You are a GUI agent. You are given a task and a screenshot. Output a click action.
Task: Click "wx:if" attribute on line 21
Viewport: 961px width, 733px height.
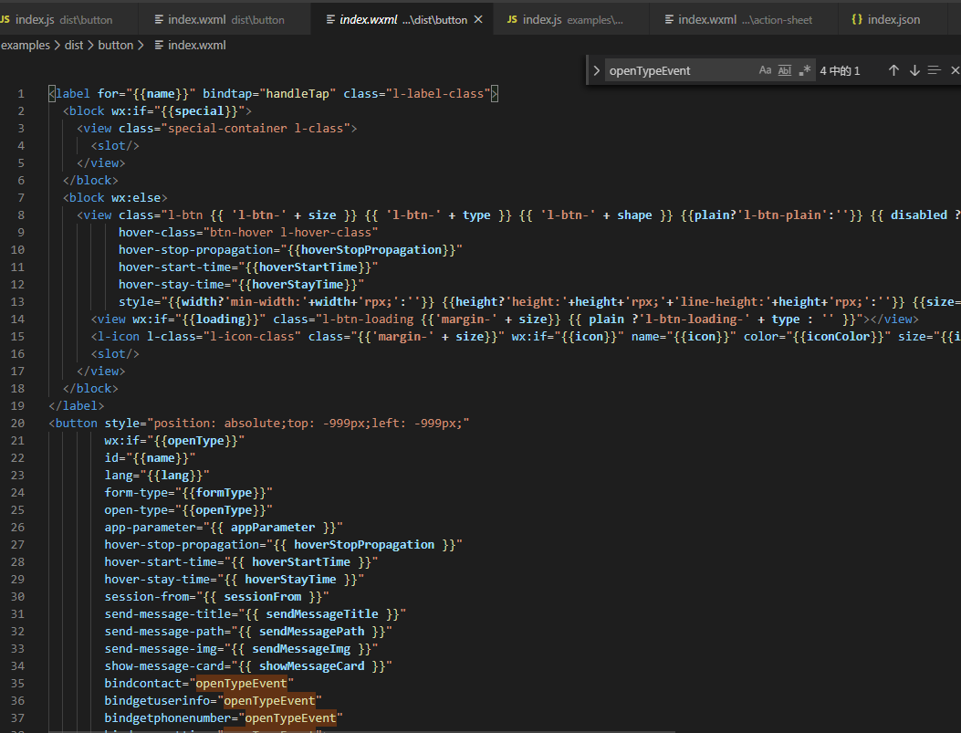[121, 440]
